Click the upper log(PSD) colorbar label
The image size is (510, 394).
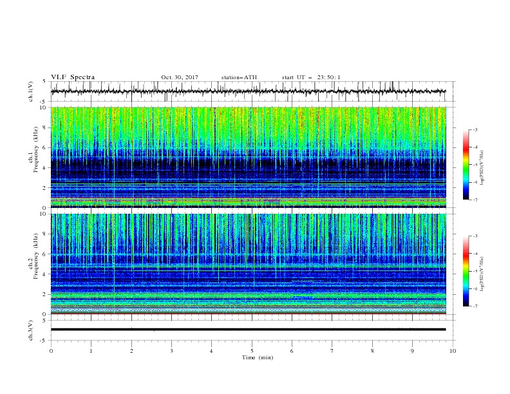(482, 168)
